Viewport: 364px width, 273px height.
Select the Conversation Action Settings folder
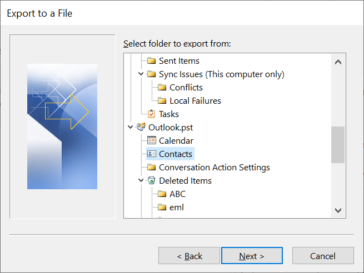tap(215, 168)
